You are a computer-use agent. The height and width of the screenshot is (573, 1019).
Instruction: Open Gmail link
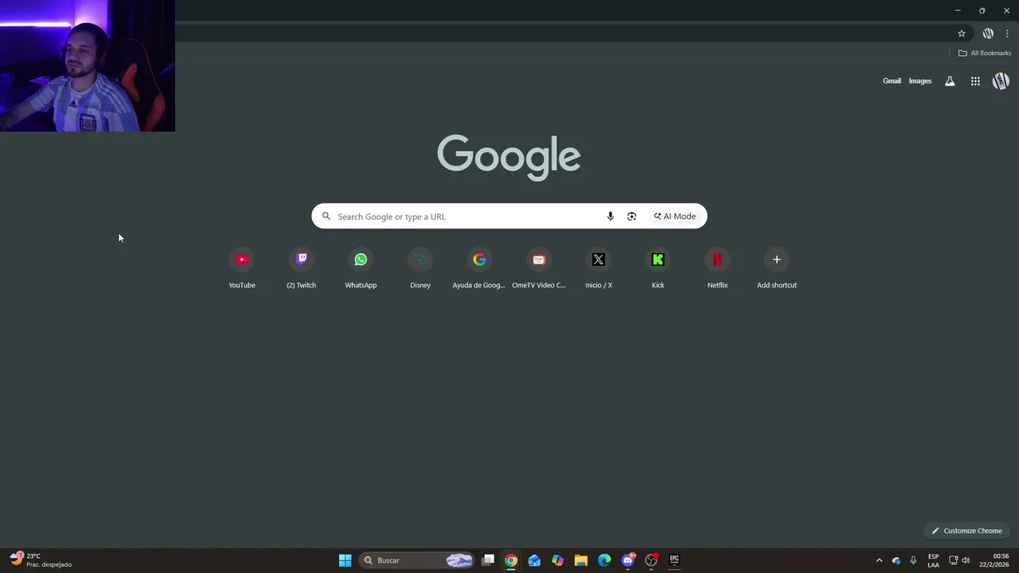click(892, 81)
